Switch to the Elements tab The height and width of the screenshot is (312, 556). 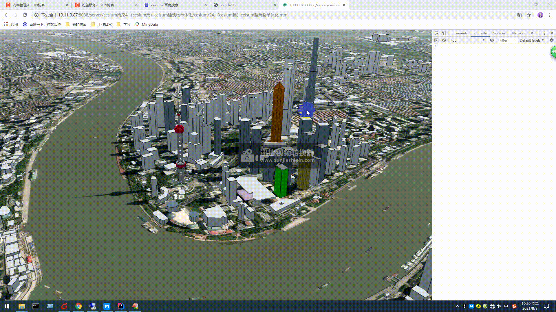point(460,33)
